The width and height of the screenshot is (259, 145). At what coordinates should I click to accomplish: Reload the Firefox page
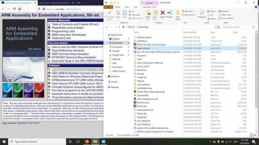point(15,9)
